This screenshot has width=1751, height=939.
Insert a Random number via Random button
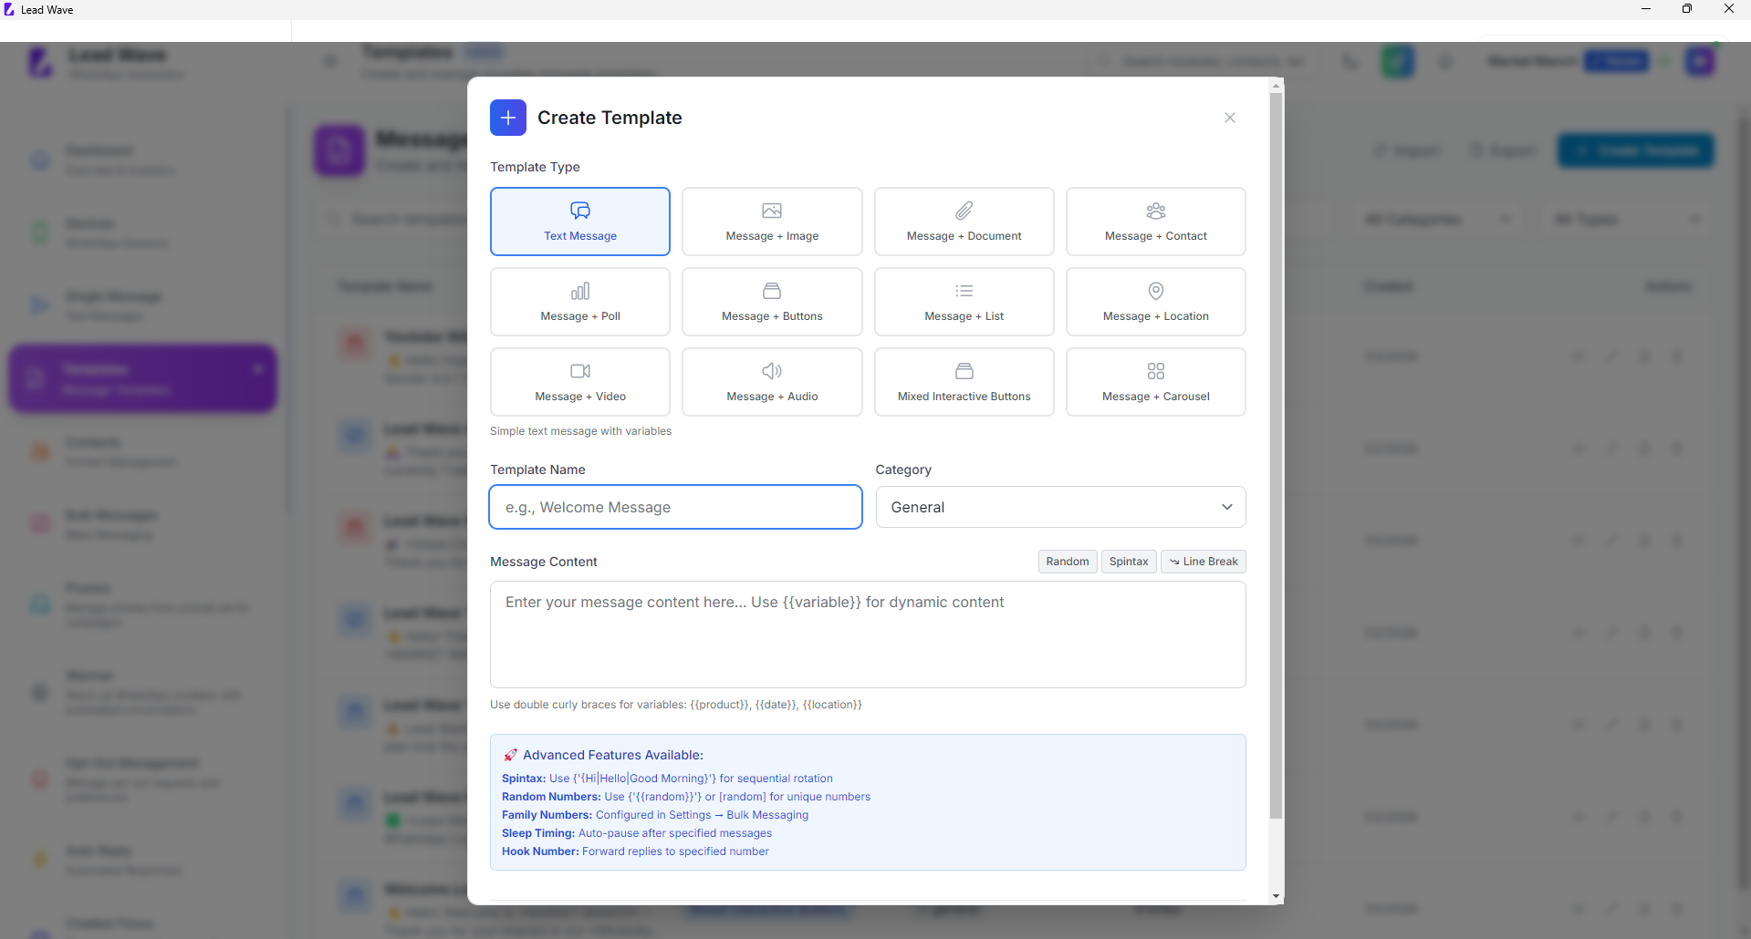[x=1067, y=562]
